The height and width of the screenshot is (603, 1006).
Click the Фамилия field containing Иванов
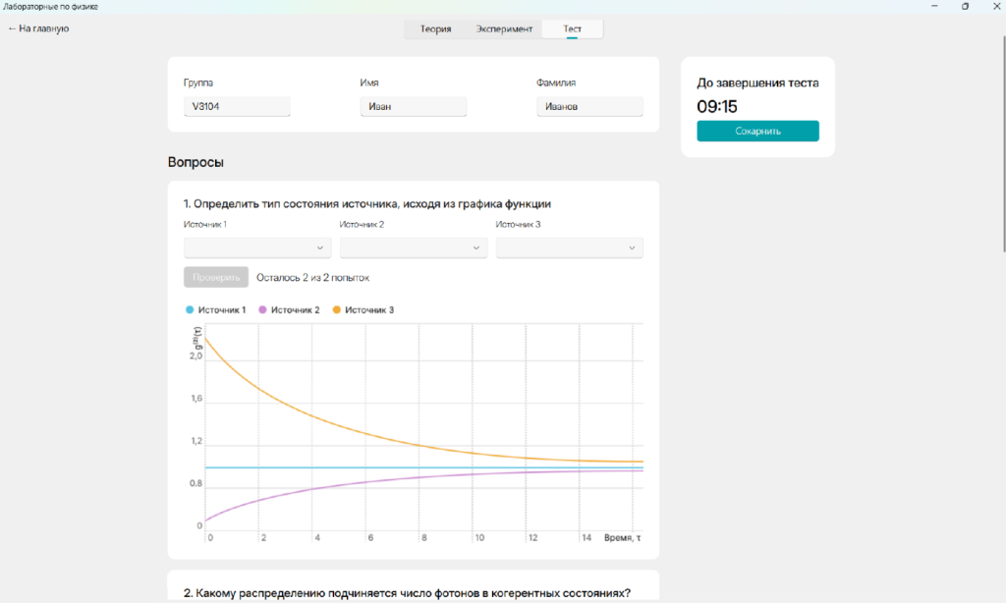[x=589, y=106]
